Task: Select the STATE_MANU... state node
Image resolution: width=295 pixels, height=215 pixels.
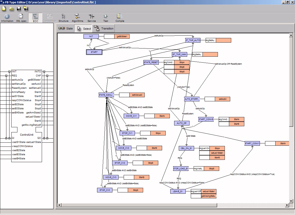Action: coord(106,95)
